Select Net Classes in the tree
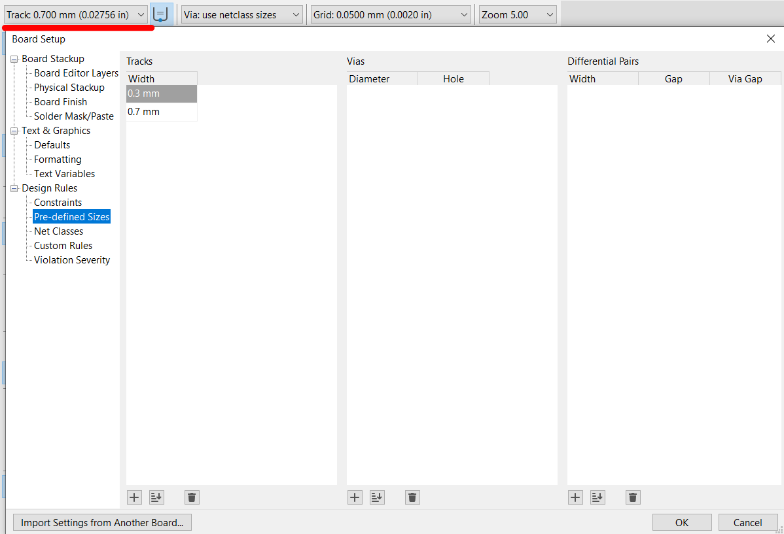The image size is (784, 534). point(58,231)
